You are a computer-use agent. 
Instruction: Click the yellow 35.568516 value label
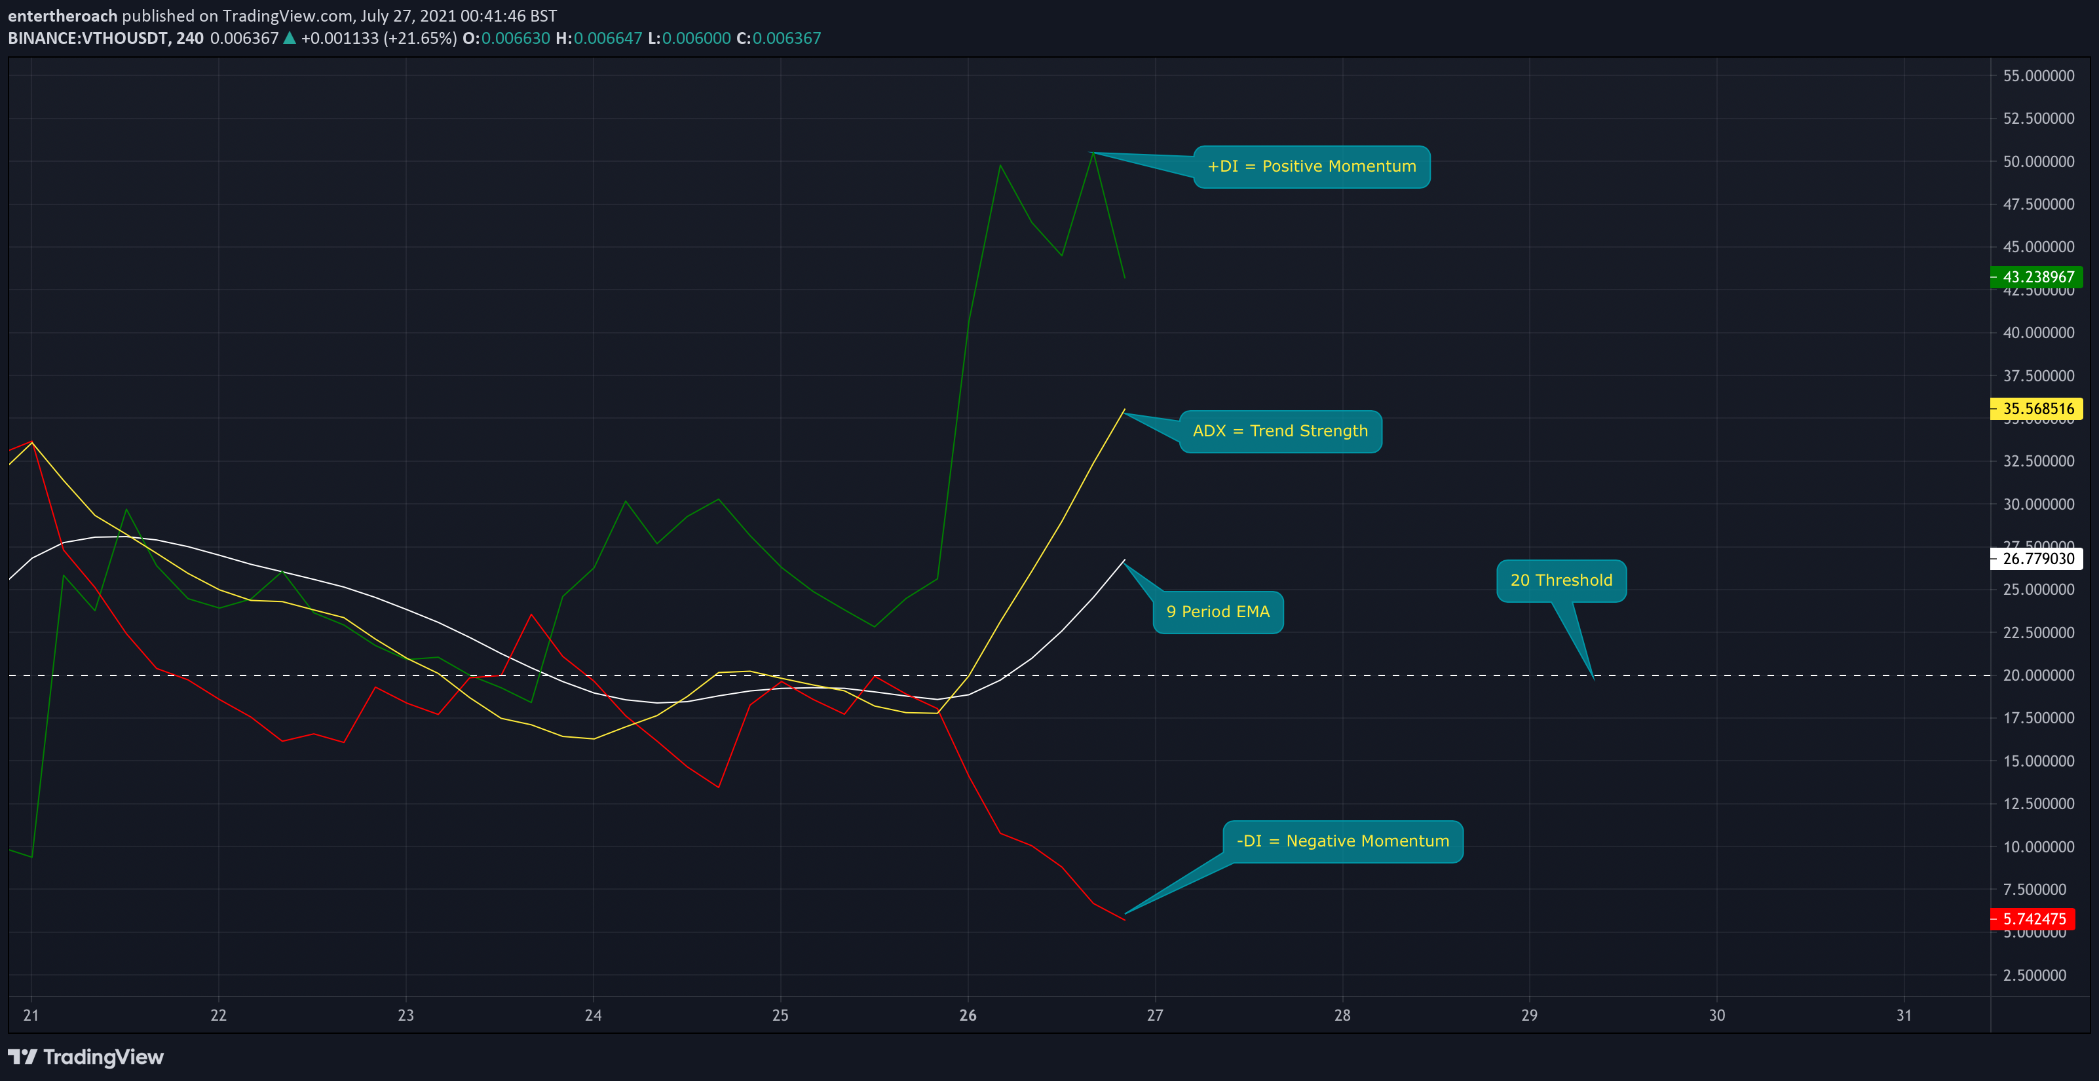tap(2036, 408)
